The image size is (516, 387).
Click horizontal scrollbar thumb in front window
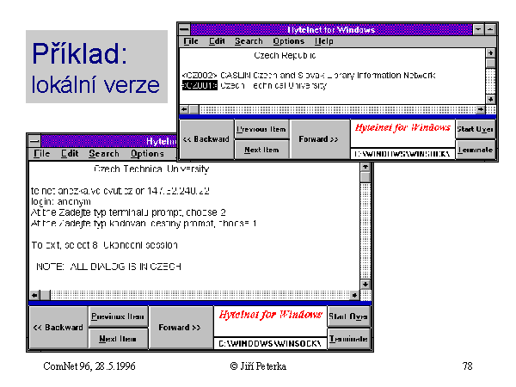click(194, 109)
